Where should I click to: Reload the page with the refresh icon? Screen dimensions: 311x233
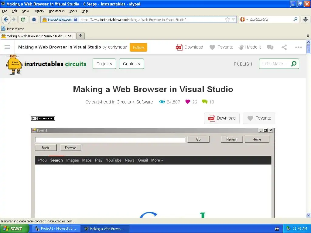tap(23, 19)
